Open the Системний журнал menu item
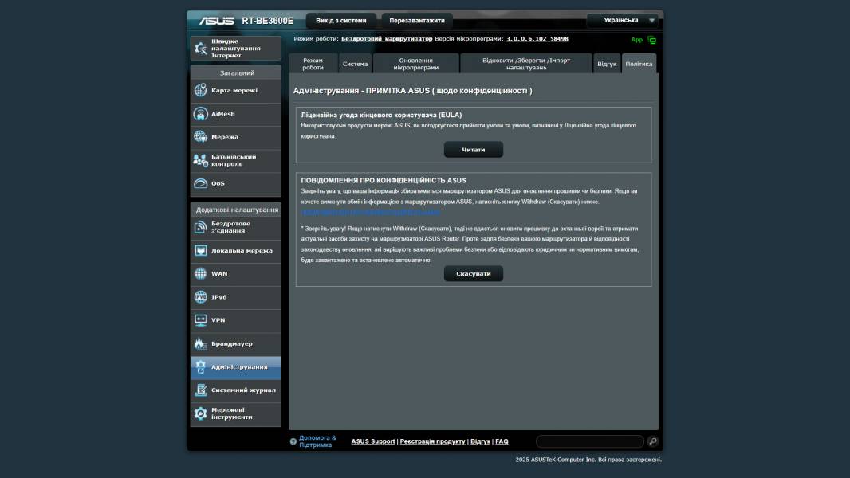 coord(236,390)
